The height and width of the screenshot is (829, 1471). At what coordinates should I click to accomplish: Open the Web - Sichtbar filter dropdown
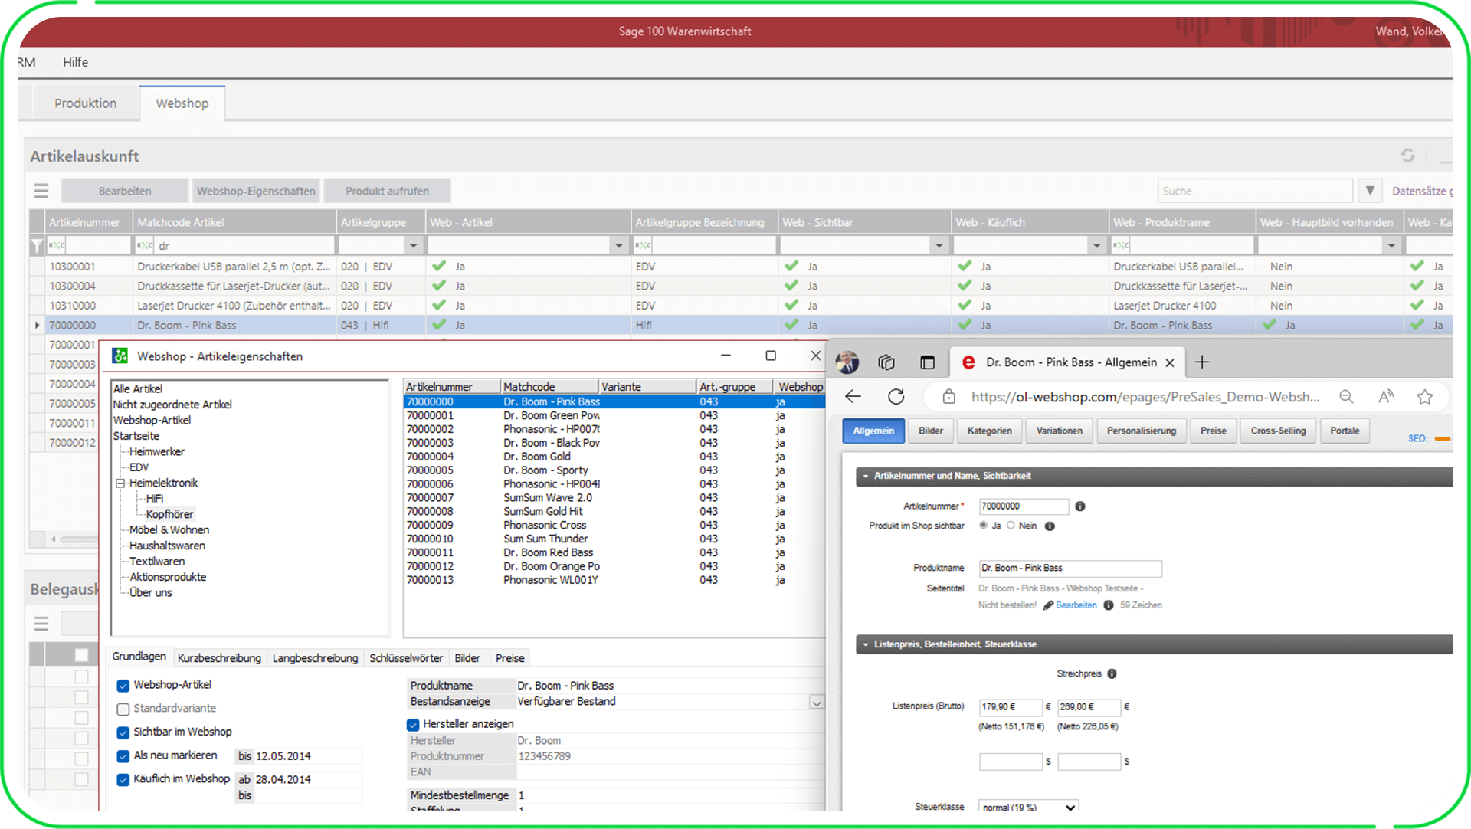point(939,245)
